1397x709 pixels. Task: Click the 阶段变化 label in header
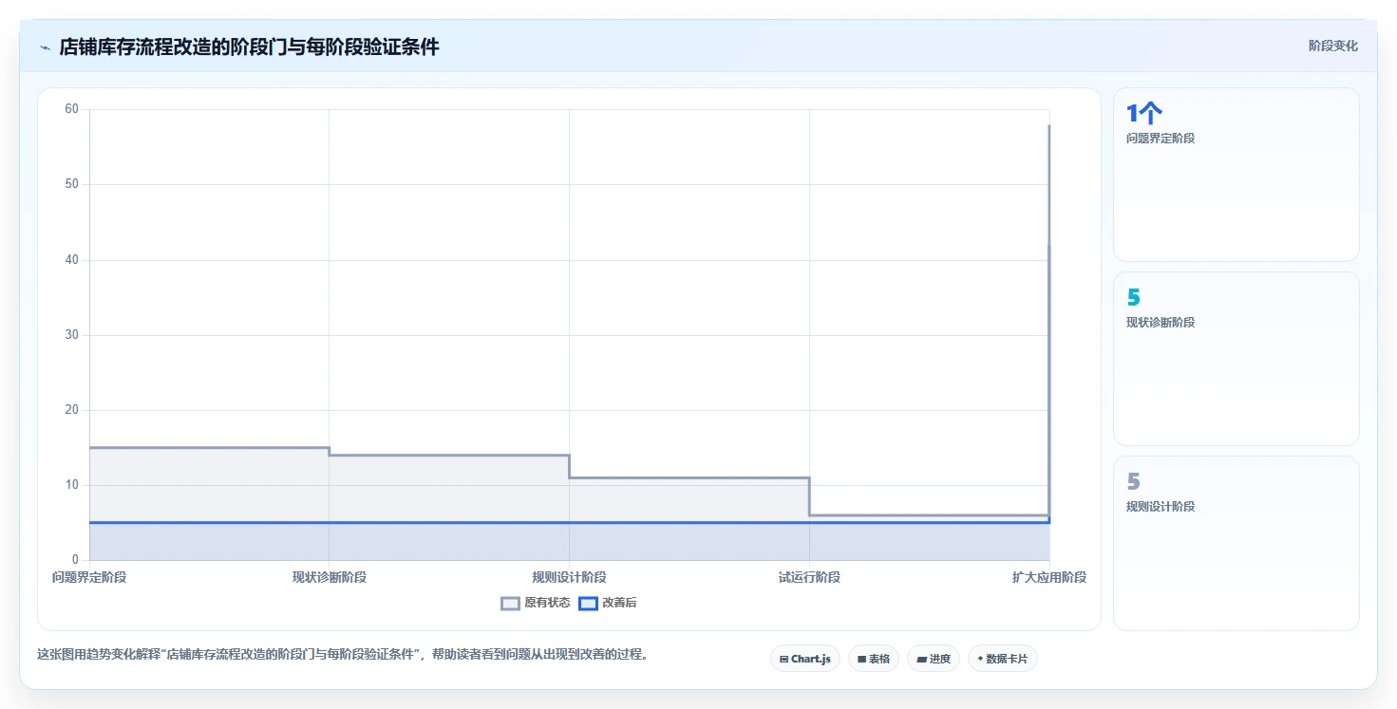pos(1333,46)
